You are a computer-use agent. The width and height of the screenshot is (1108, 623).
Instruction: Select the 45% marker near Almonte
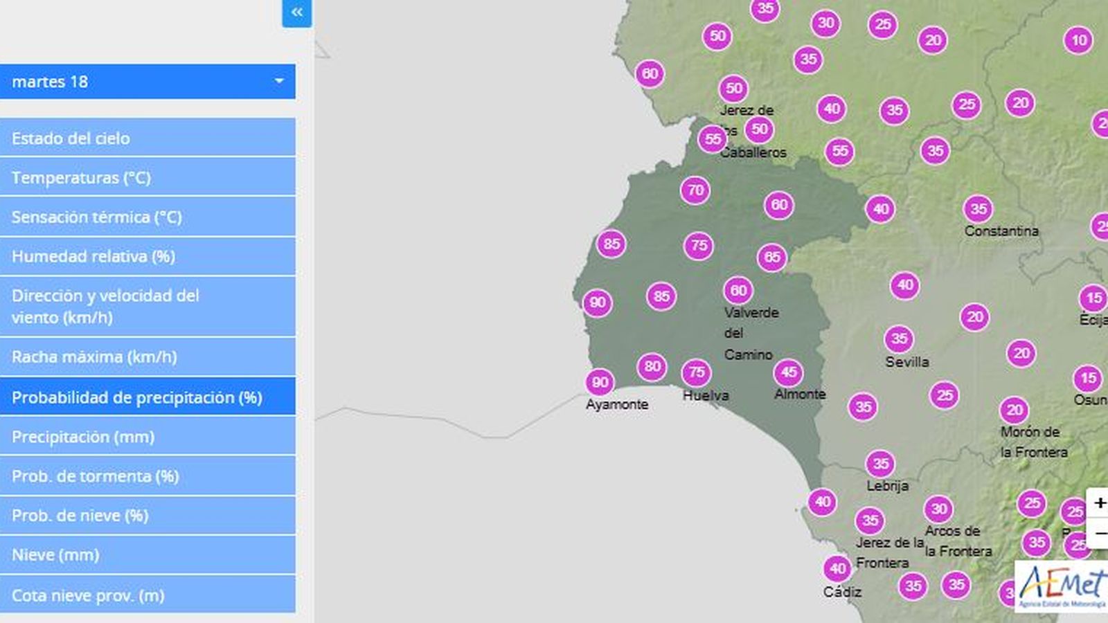pos(789,372)
